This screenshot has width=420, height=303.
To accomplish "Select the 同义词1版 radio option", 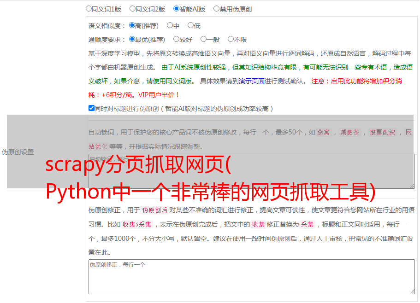I will tap(89, 9).
